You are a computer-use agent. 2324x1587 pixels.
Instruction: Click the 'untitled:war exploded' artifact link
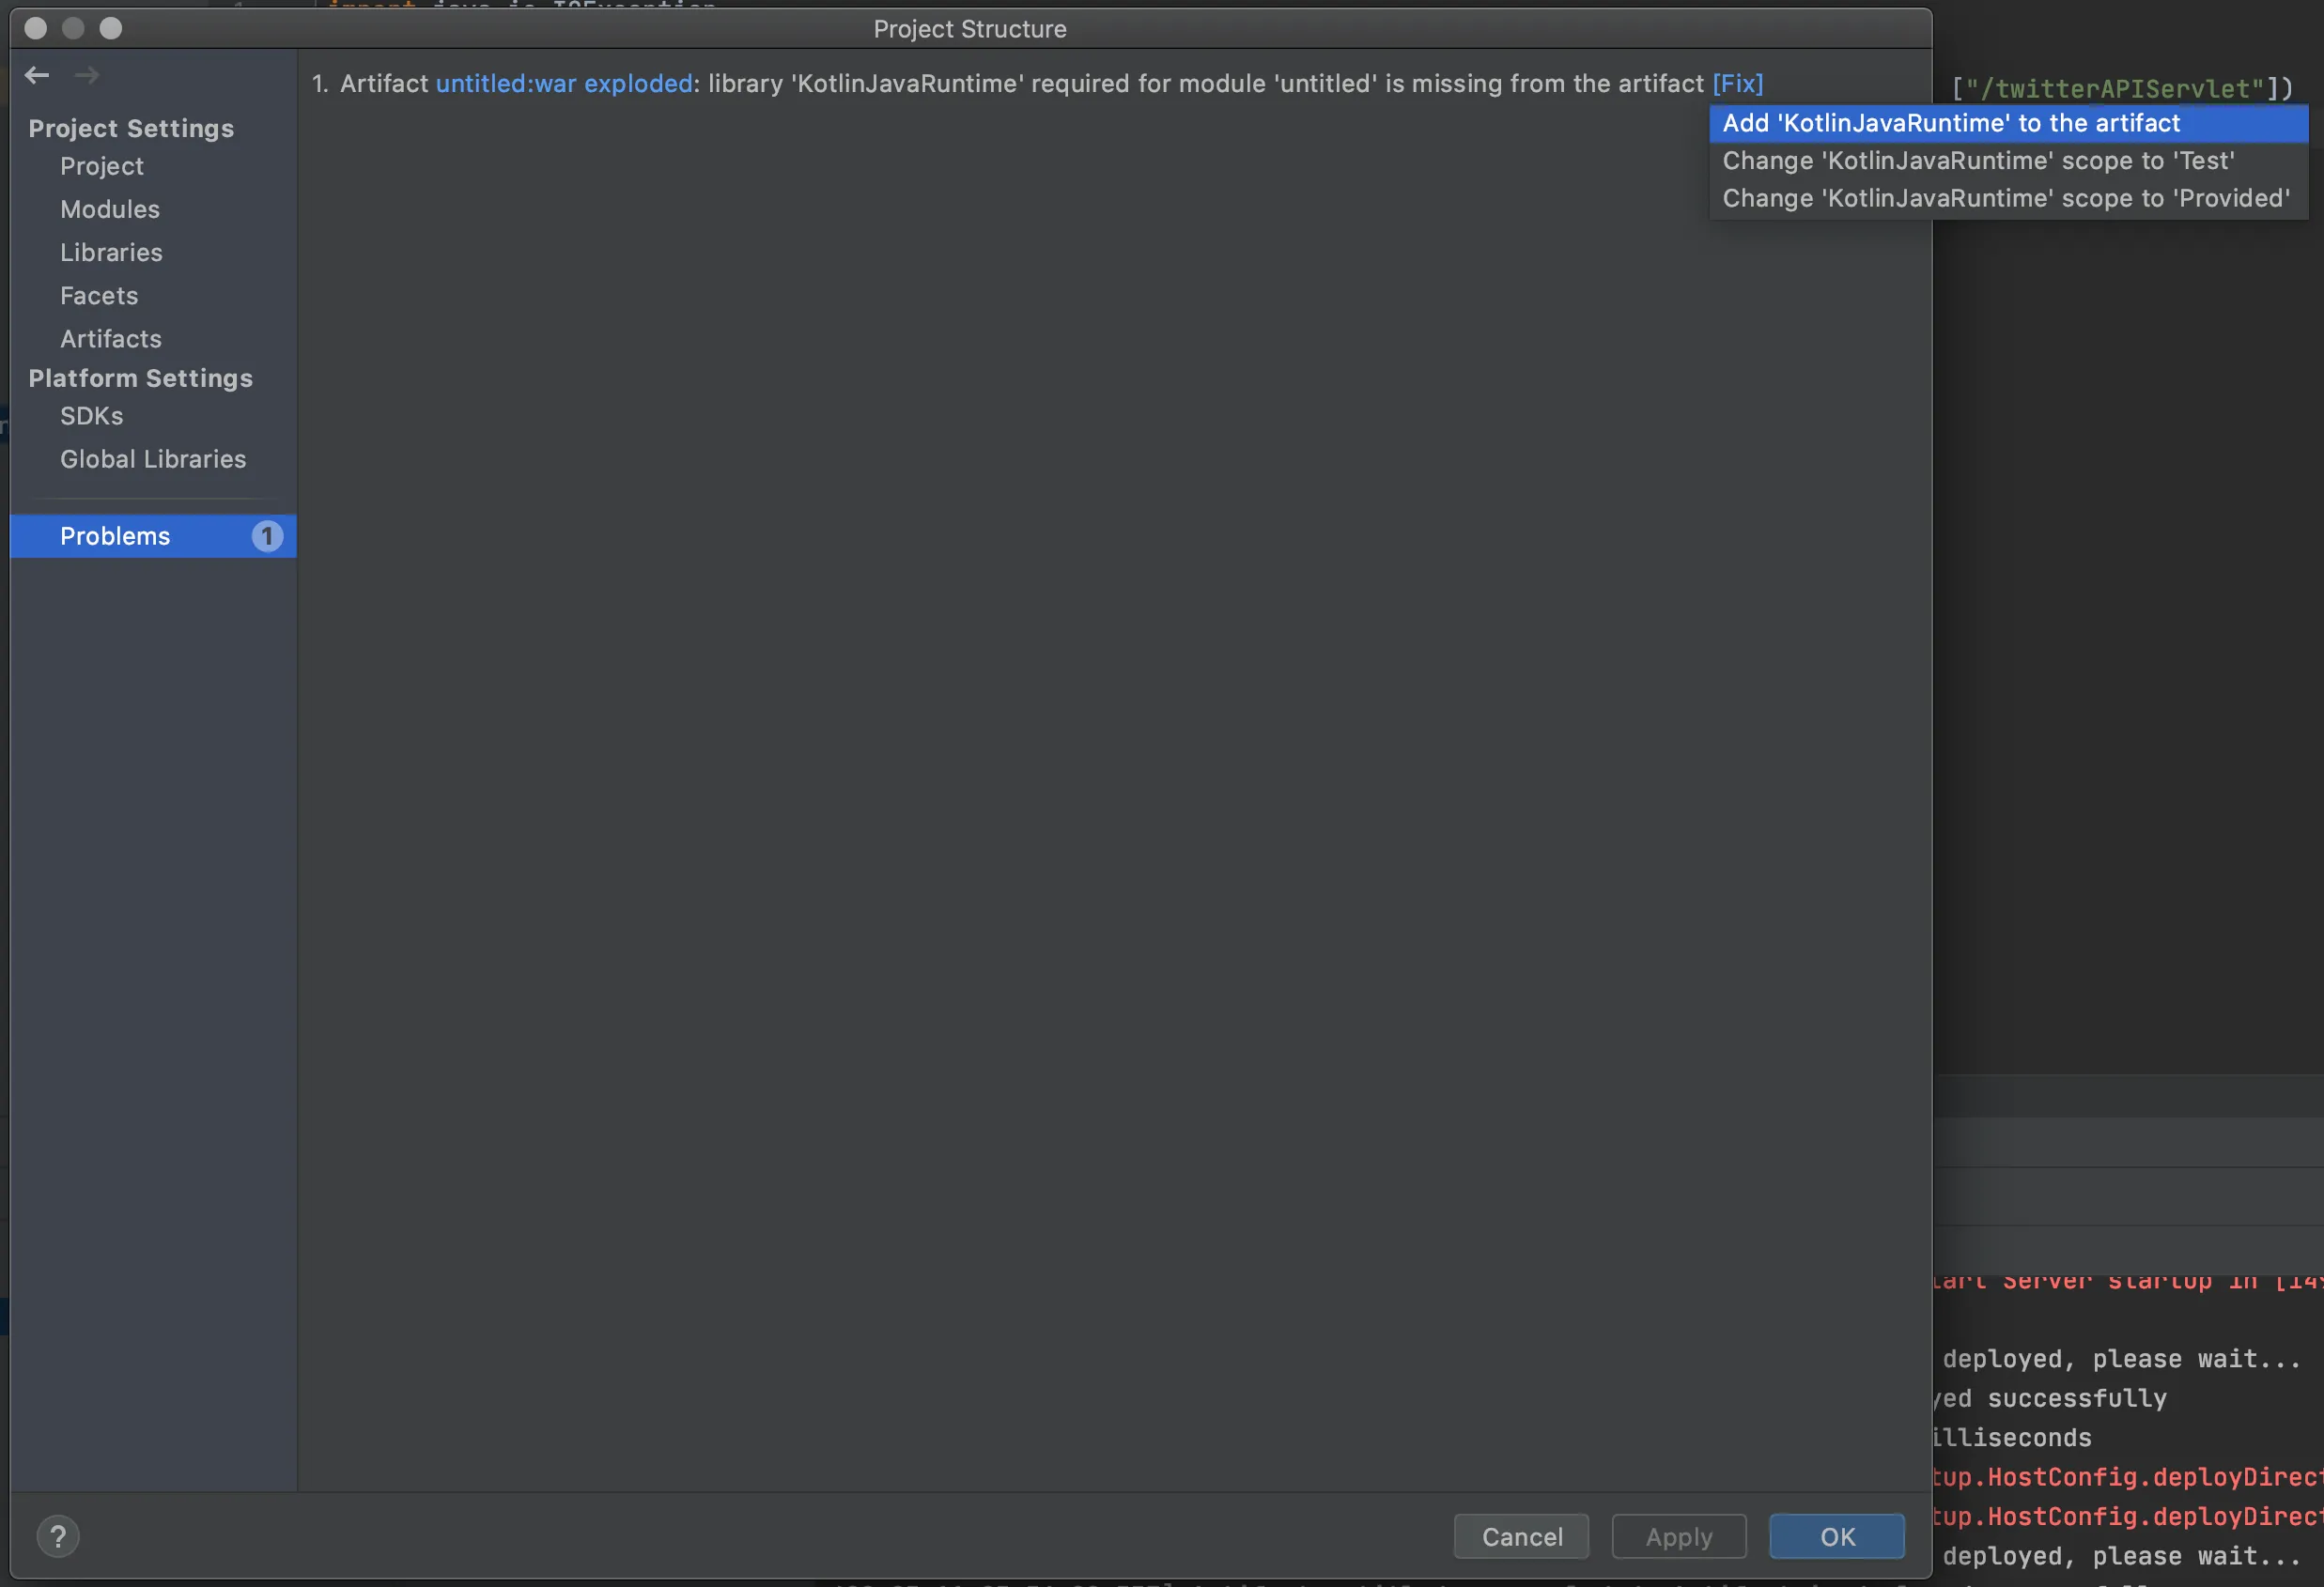click(x=564, y=84)
